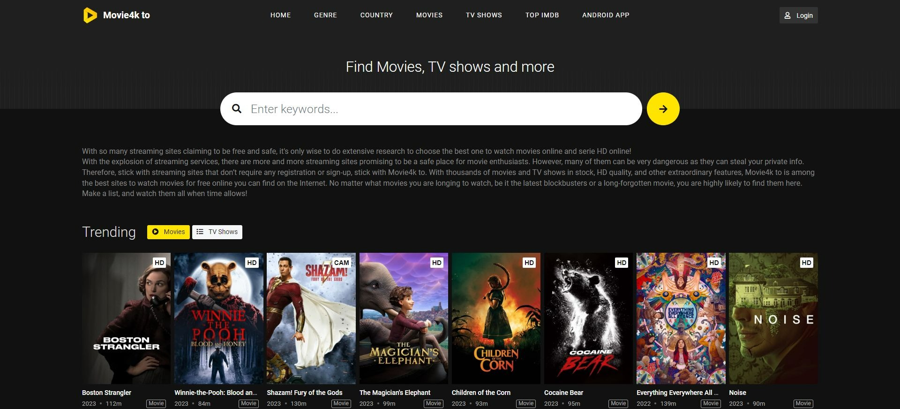Open the HOME menu item

(x=280, y=15)
